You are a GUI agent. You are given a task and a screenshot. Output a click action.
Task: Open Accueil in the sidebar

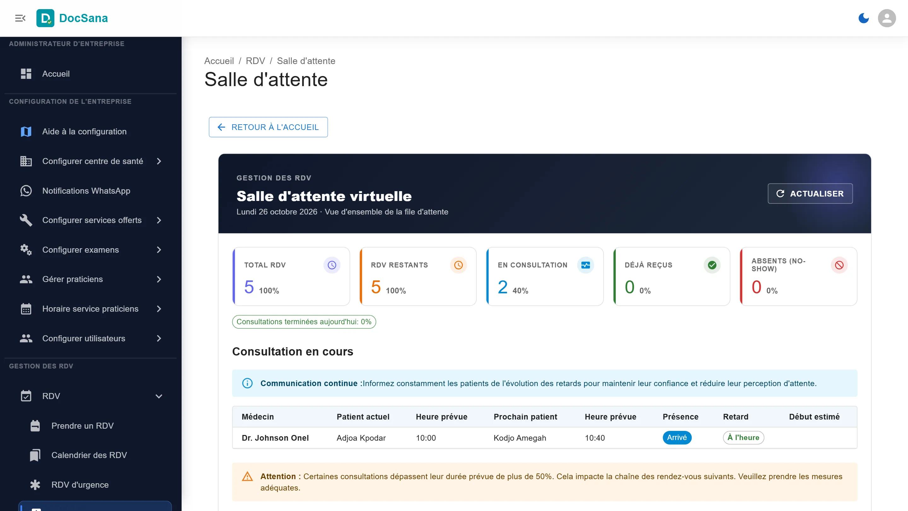click(90, 74)
